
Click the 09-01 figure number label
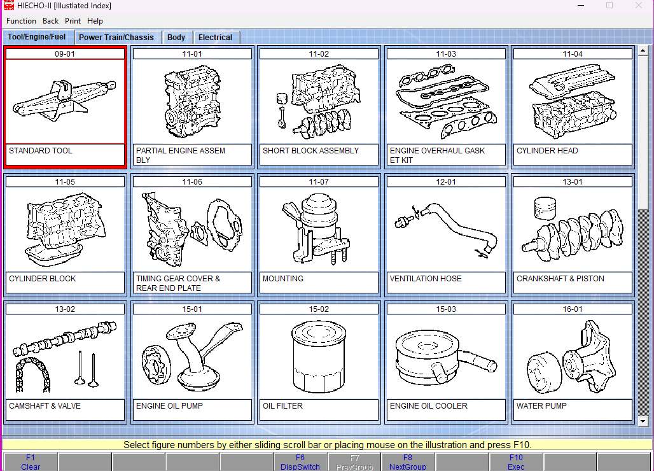[x=65, y=54]
